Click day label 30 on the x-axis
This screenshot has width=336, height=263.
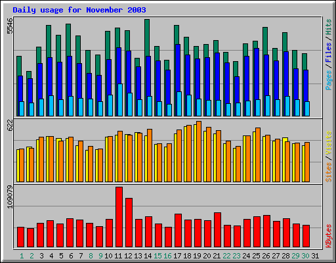tap(305, 256)
